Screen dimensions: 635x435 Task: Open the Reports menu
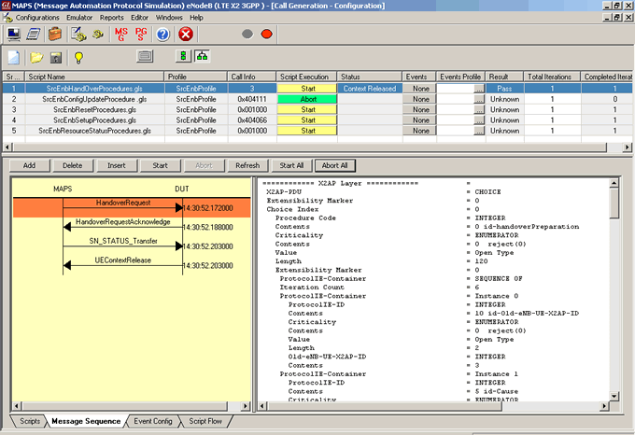click(112, 18)
